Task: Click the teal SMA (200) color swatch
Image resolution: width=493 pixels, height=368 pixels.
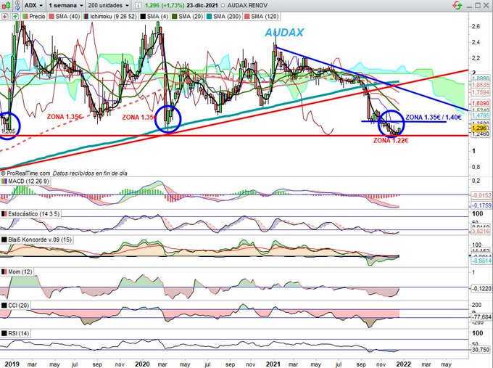Action: (209, 17)
